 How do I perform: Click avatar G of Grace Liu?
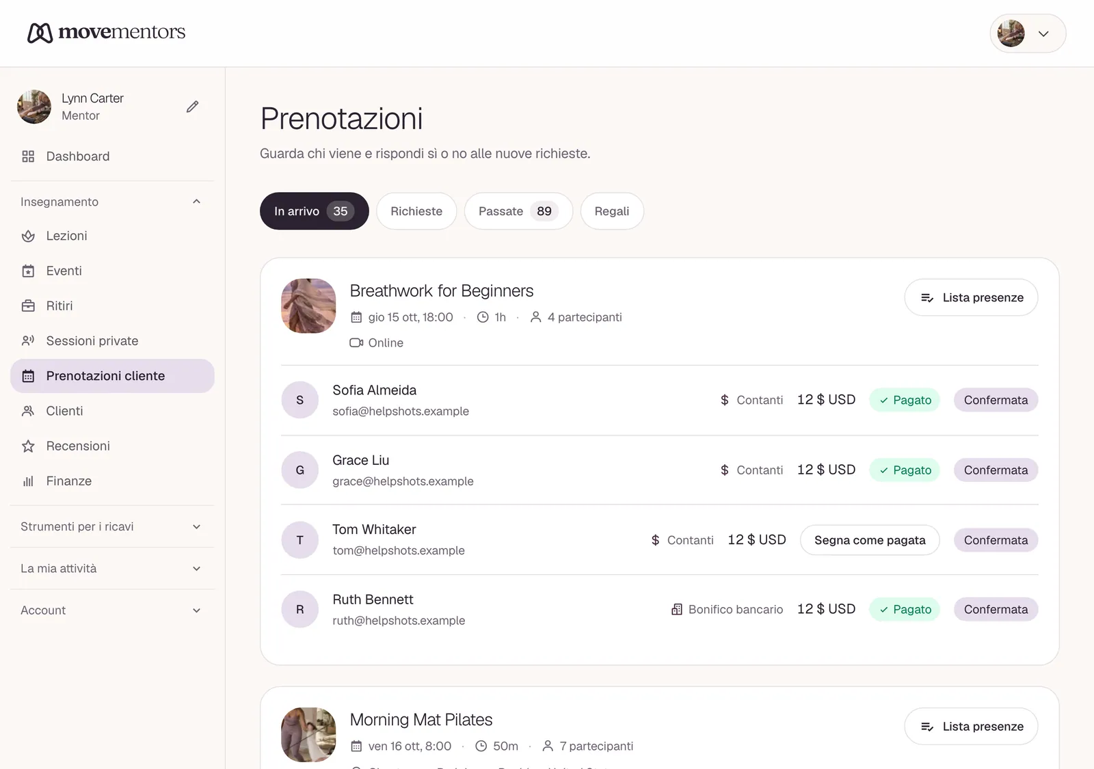tap(300, 470)
